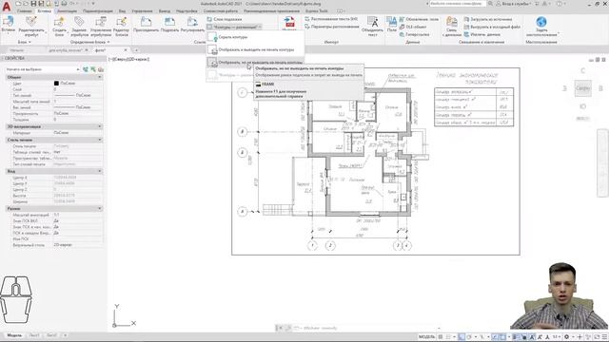Screen dimensions: 609x342
Task: Click Извлечь данные tool
Action: click(482, 34)
